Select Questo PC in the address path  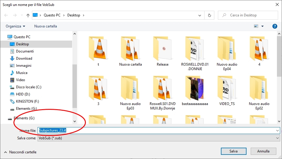pos(52,15)
